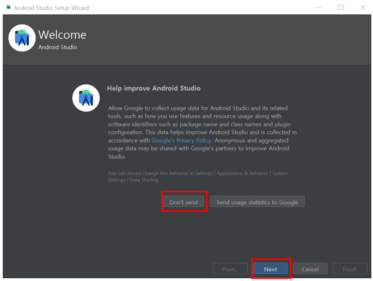Minimize the Setup Wizard window

(319, 8)
